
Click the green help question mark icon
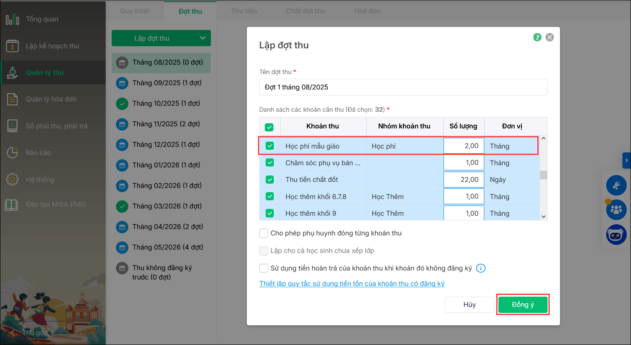(537, 37)
